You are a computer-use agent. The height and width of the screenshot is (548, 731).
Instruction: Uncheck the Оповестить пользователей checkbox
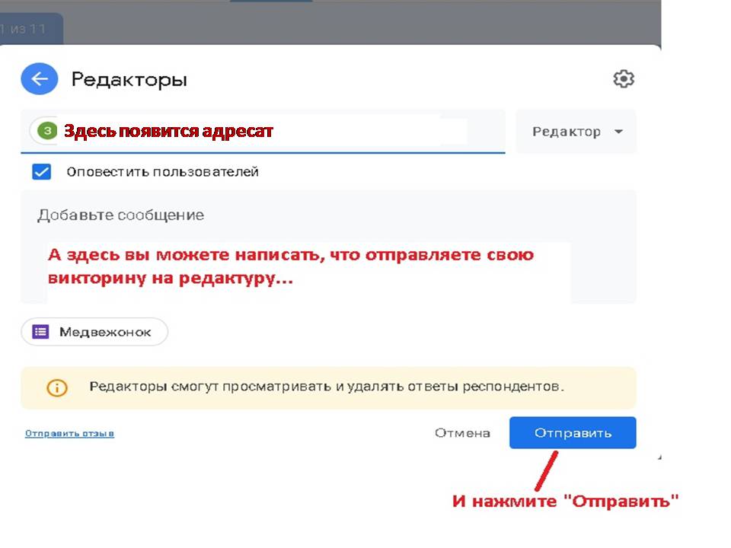coord(41,171)
